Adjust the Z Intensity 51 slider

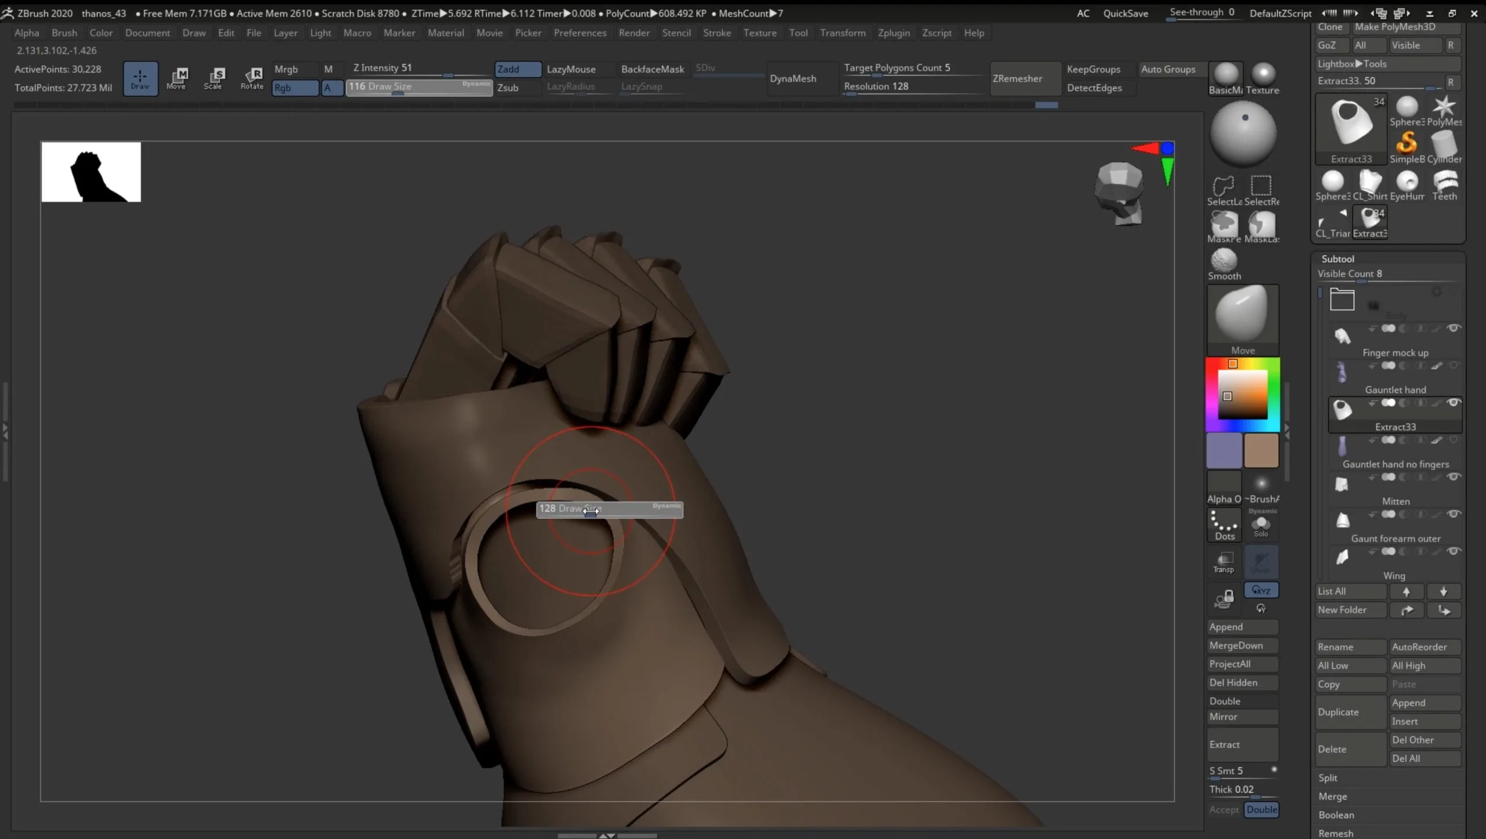click(x=420, y=69)
